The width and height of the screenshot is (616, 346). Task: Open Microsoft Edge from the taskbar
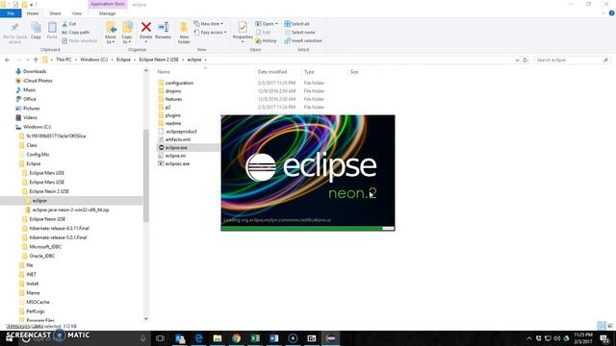(198, 338)
